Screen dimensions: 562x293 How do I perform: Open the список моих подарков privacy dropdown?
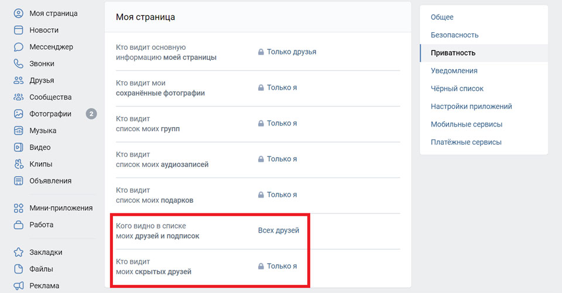[277, 195]
